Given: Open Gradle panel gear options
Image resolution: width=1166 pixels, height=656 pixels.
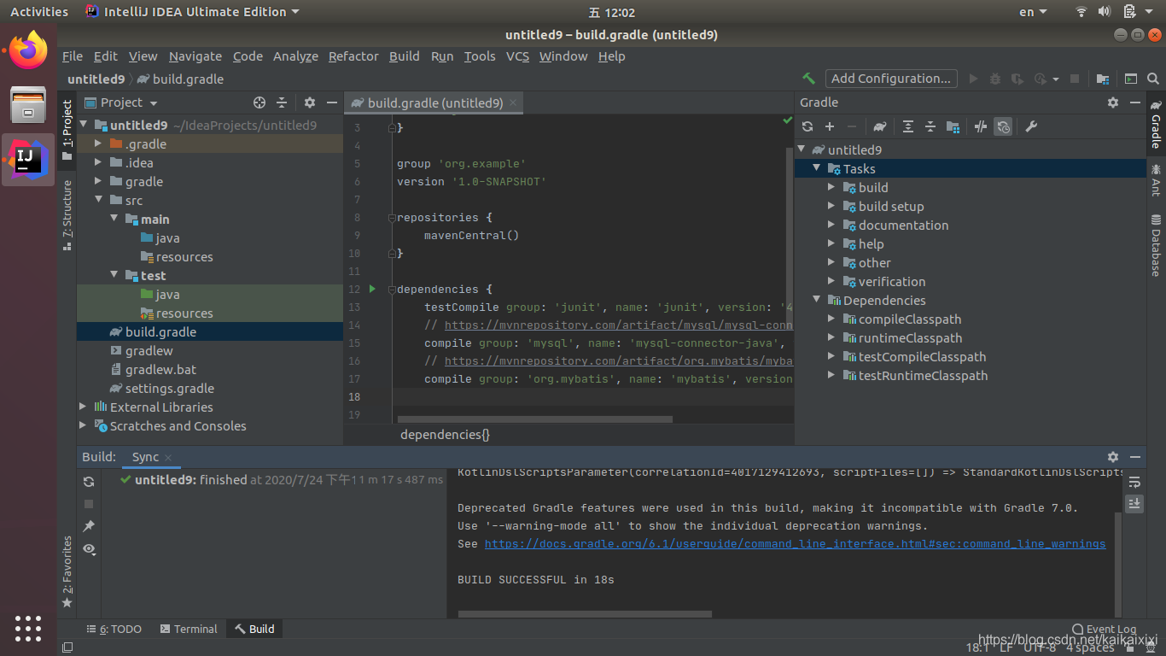Looking at the screenshot, I should (1113, 102).
